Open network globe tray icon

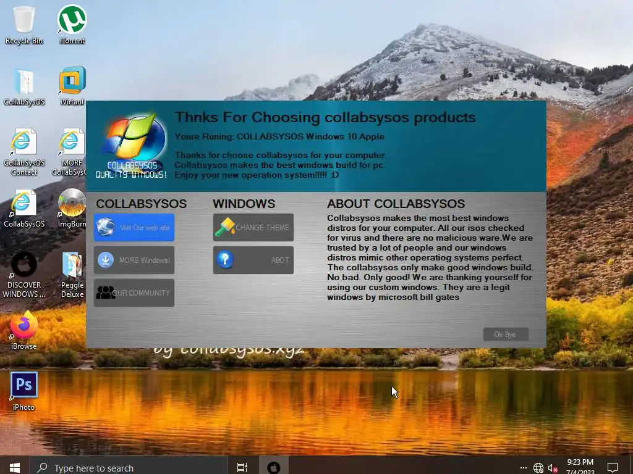pyautogui.click(x=538, y=468)
